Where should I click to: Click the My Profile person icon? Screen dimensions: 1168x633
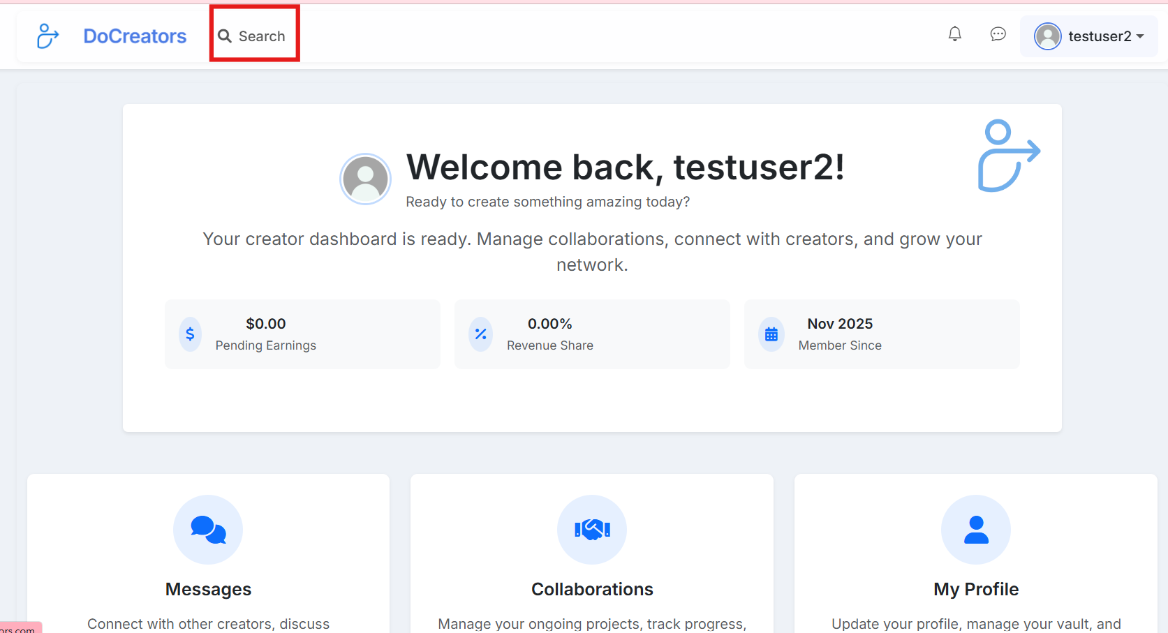coord(975,530)
